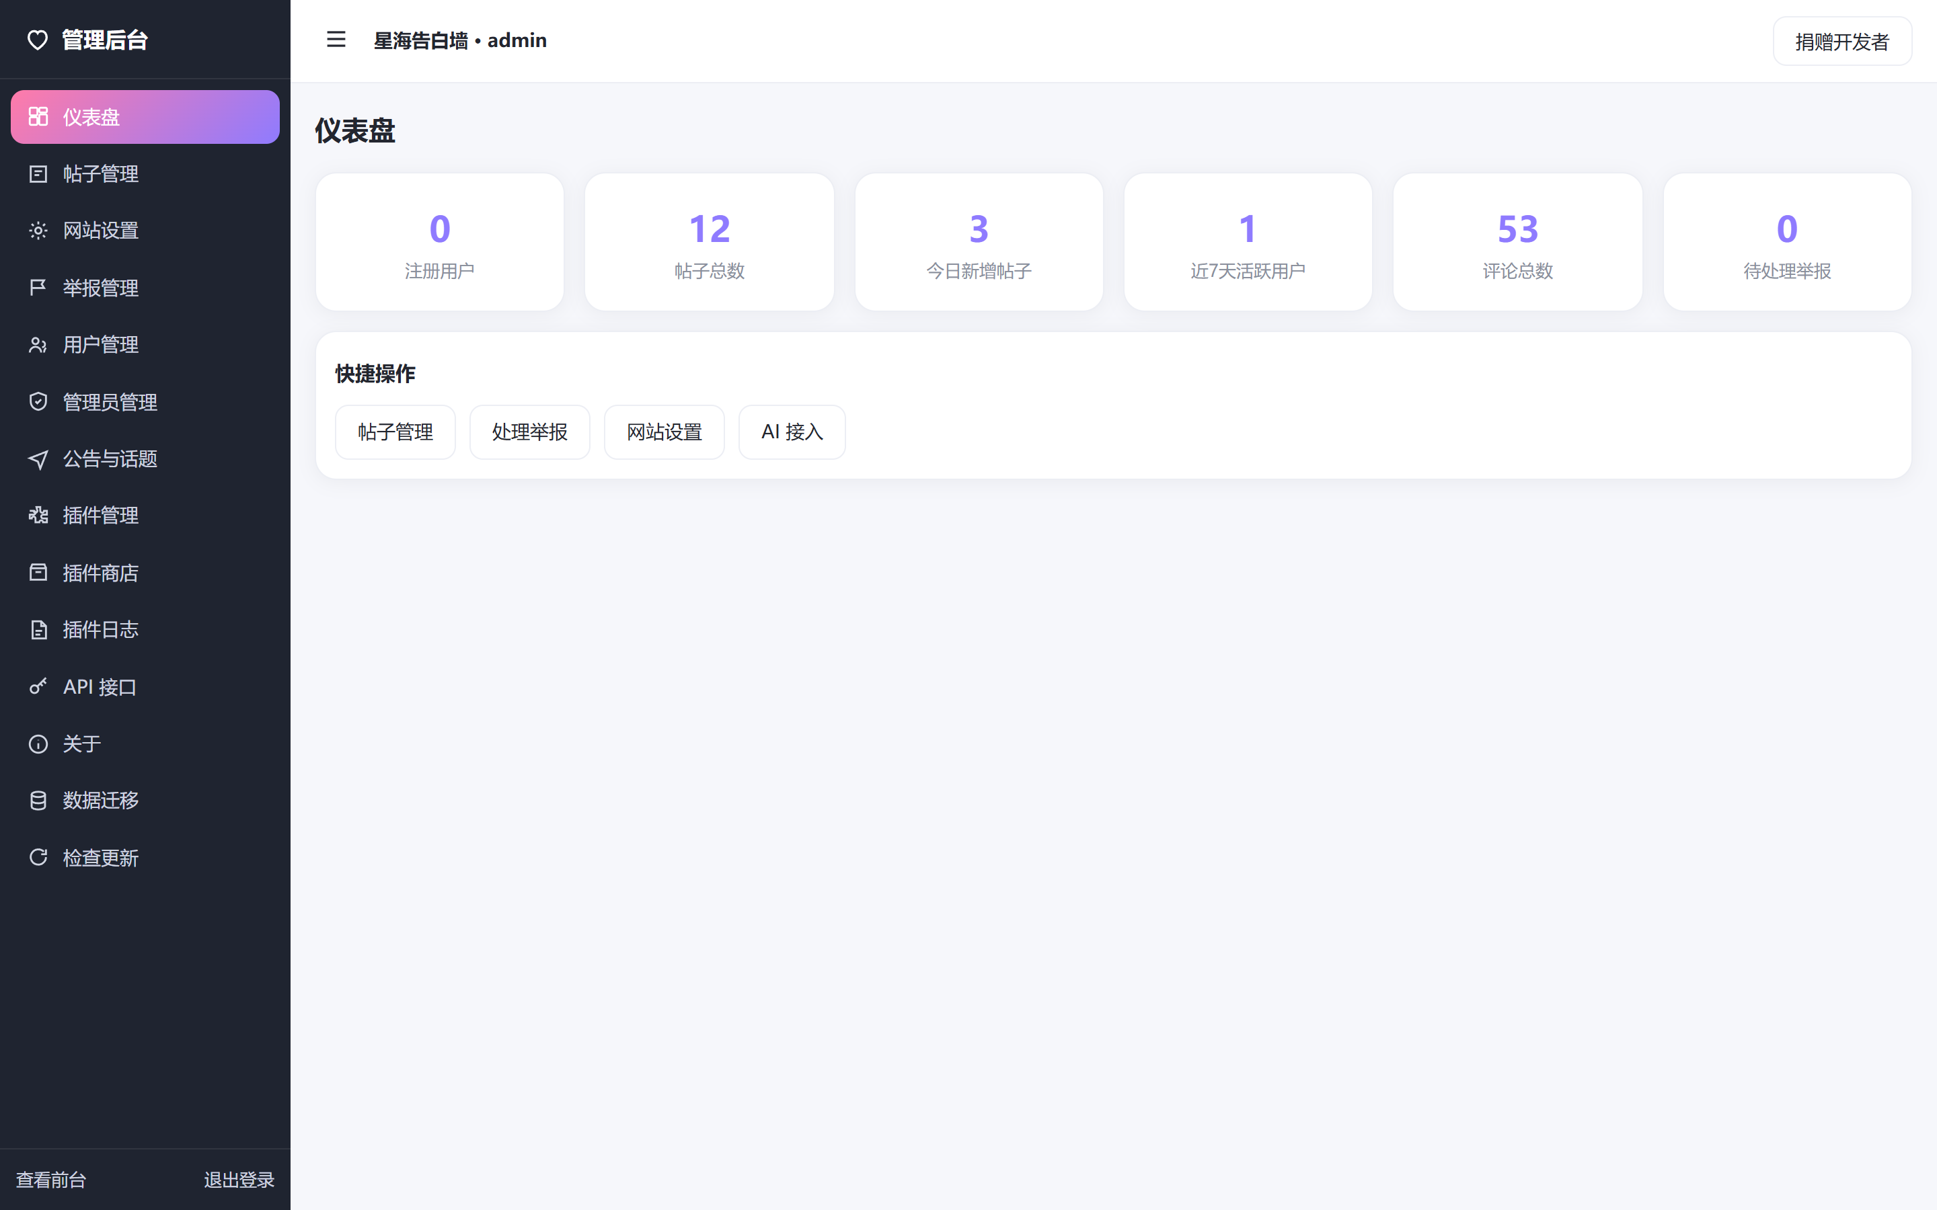Click the 待处理举报 stat card
Screen dimensions: 1937x1210
[1787, 242]
